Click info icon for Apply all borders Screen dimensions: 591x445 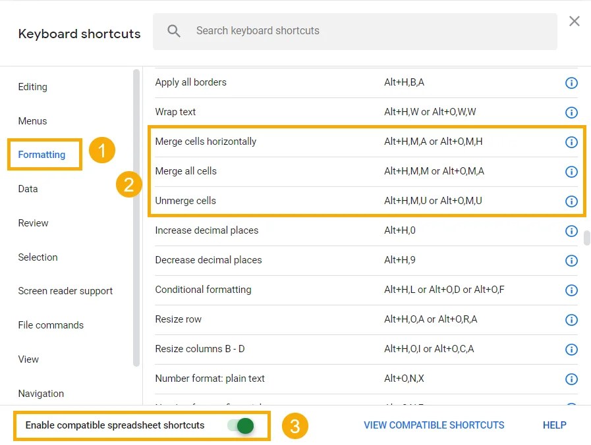pyautogui.click(x=571, y=83)
